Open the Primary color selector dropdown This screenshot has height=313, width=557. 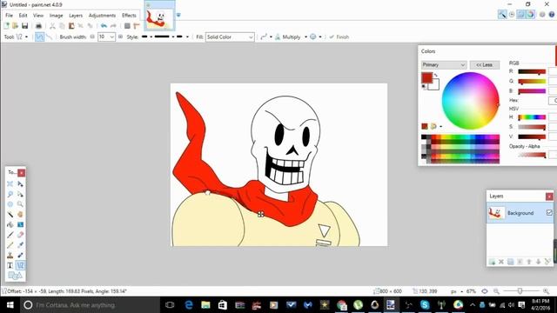(444, 65)
